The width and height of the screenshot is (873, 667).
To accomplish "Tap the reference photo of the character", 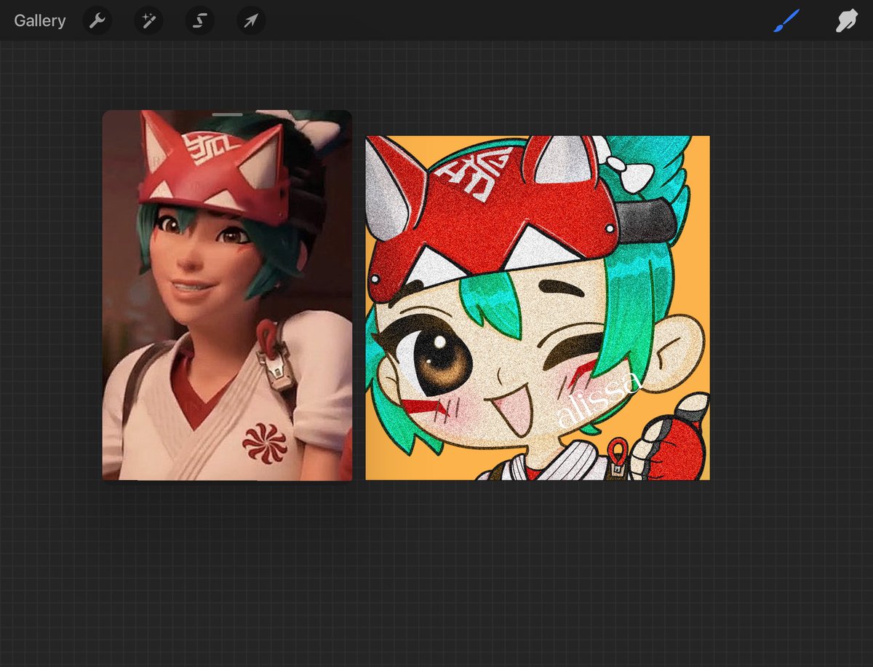I will (x=227, y=295).
